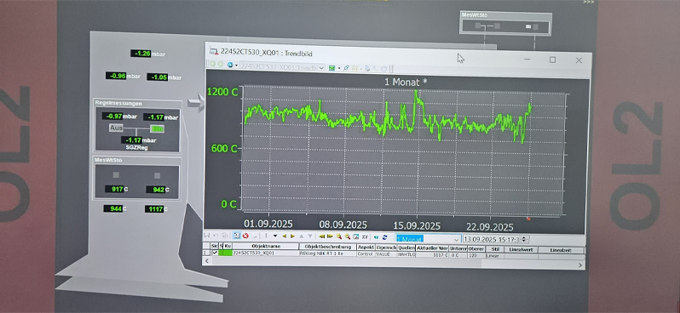Click the second magnifier zoom icon

tap(348, 236)
